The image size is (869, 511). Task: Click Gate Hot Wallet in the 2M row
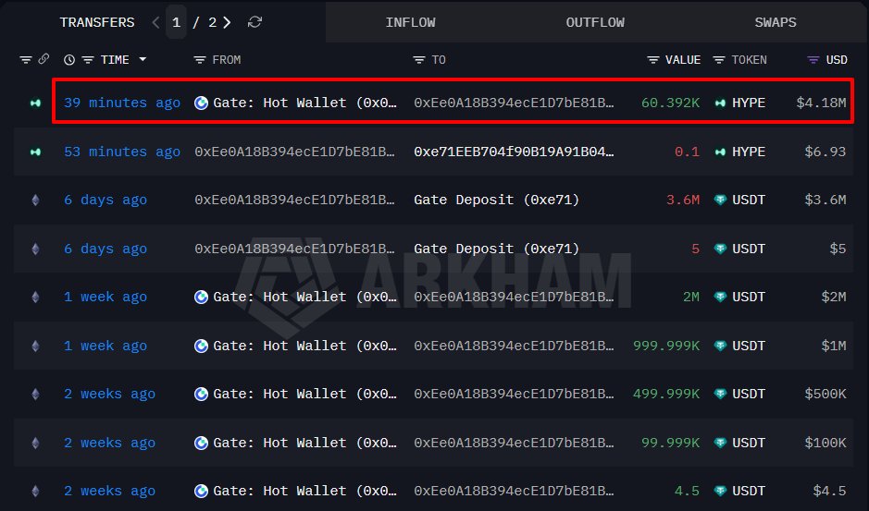click(304, 297)
